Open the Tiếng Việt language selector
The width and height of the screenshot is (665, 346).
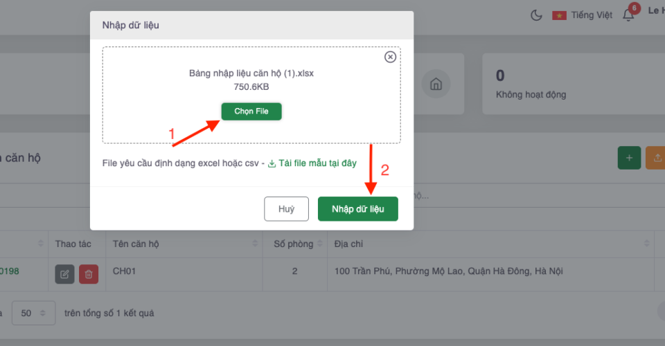[x=591, y=15]
